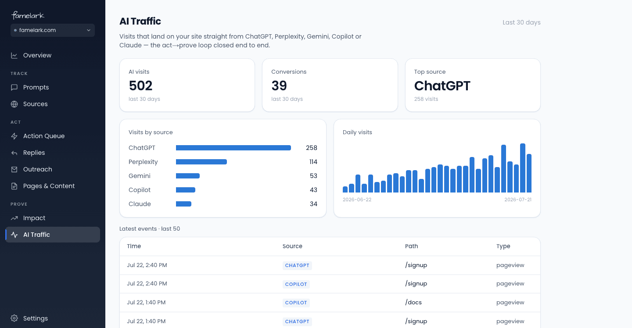The height and width of the screenshot is (328, 632).
Task: Navigate to Action Queue
Action: tap(53, 136)
